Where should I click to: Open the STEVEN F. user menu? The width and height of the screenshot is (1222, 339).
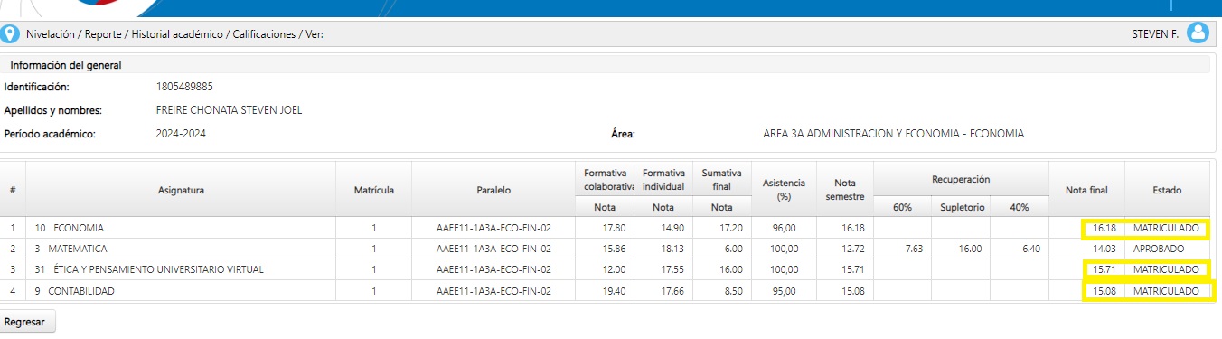click(x=1156, y=34)
